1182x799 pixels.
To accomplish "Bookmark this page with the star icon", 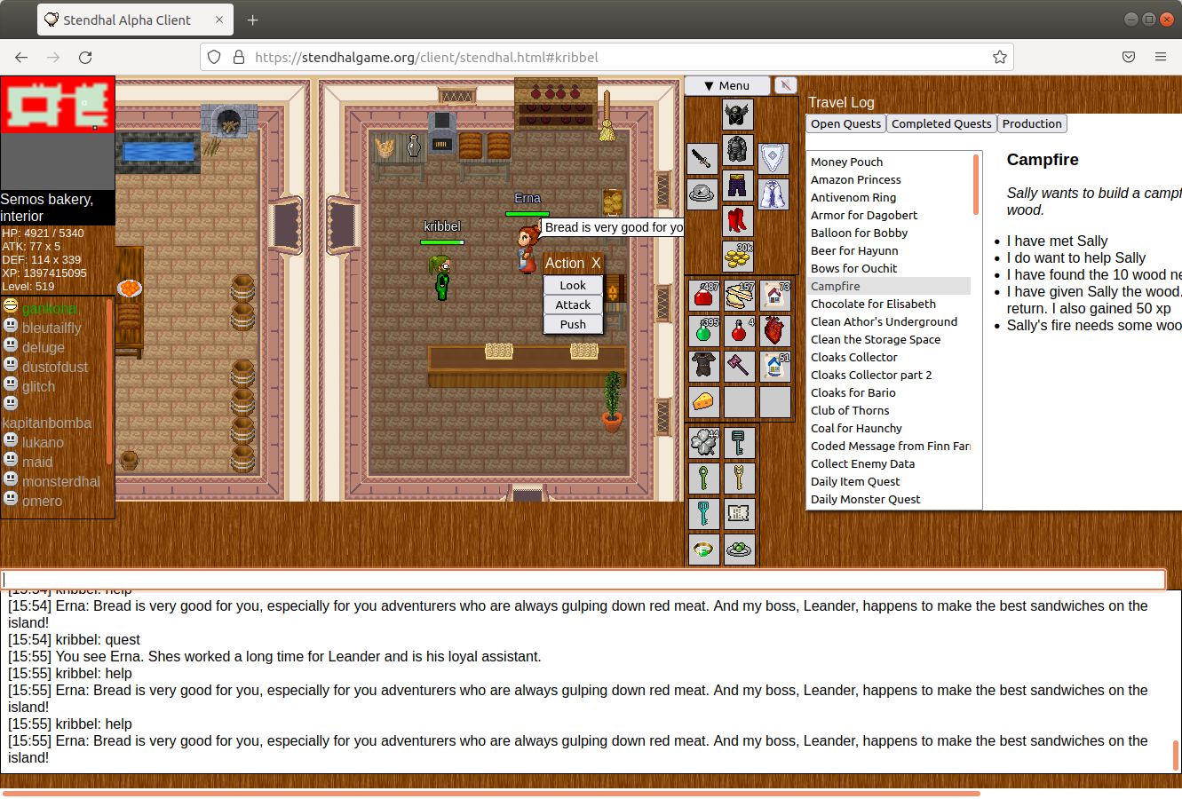I will click(x=999, y=57).
